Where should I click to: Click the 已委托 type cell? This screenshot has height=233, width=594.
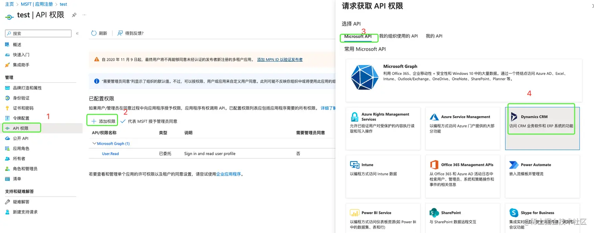(x=165, y=154)
